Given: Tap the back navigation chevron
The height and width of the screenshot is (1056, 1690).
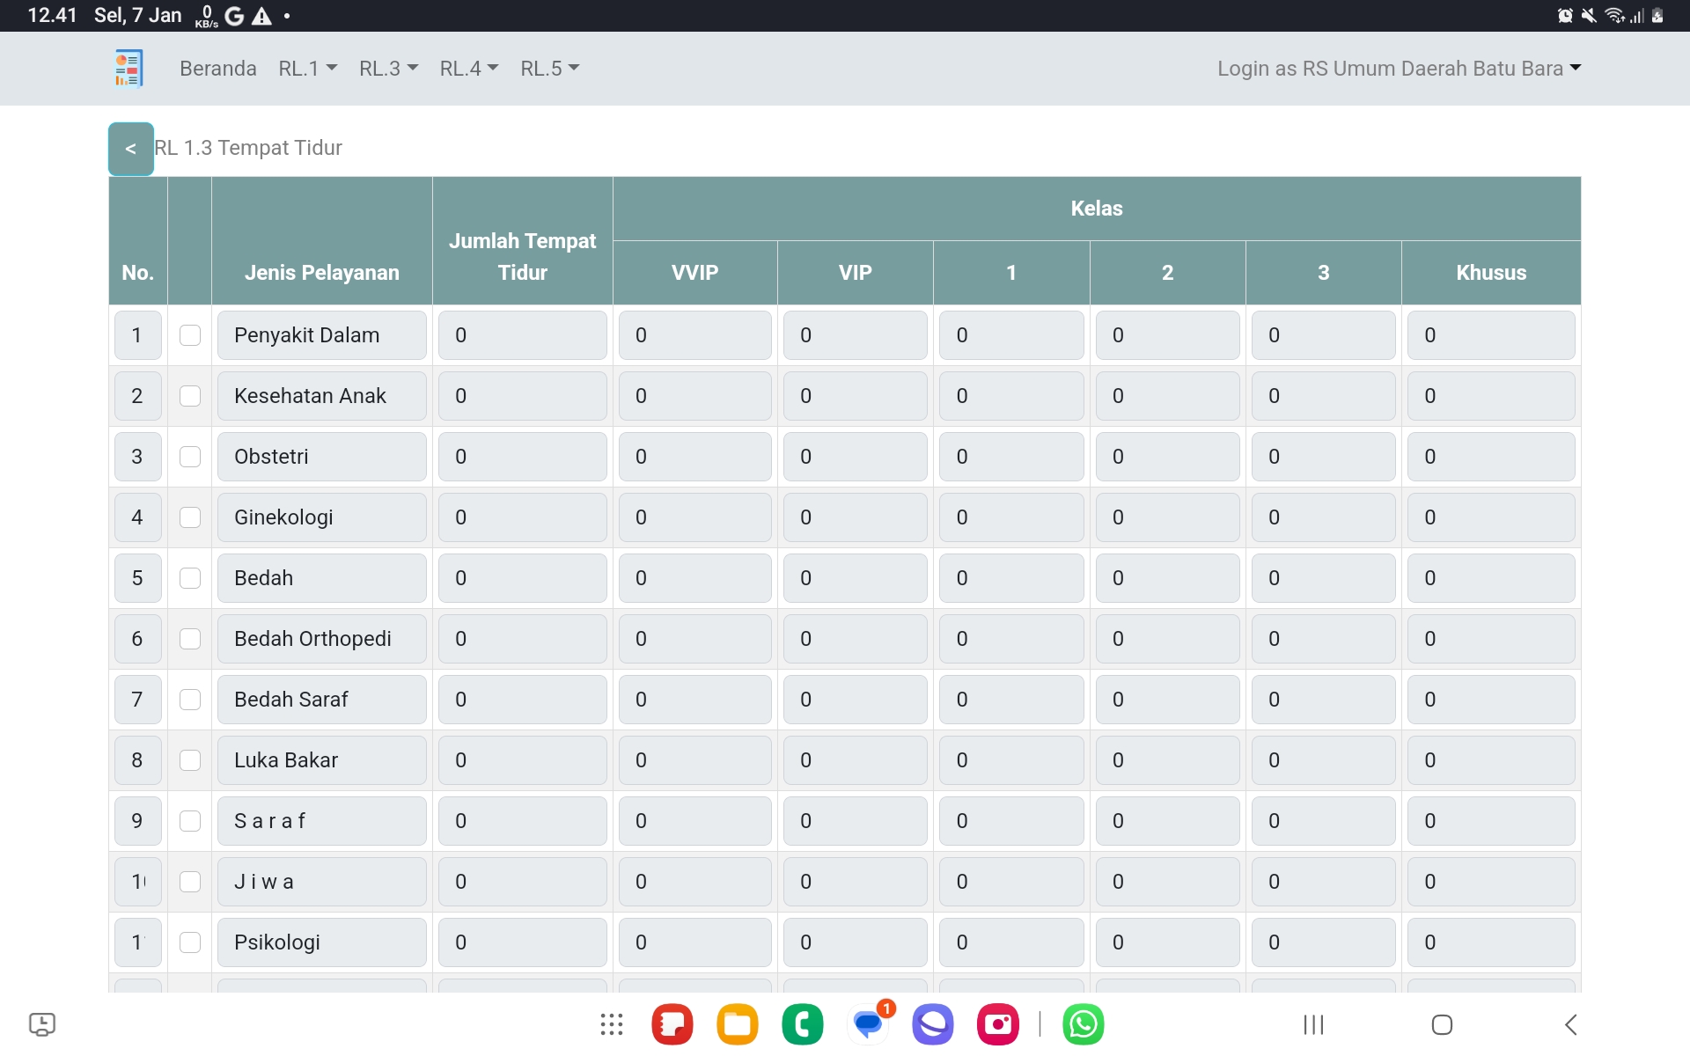Looking at the screenshot, I should pos(1571,1024).
